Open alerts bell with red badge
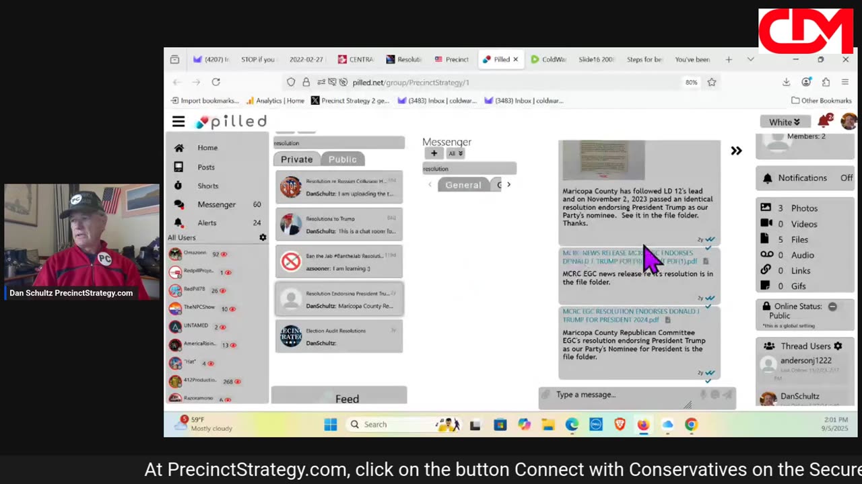 click(x=824, y=121)
